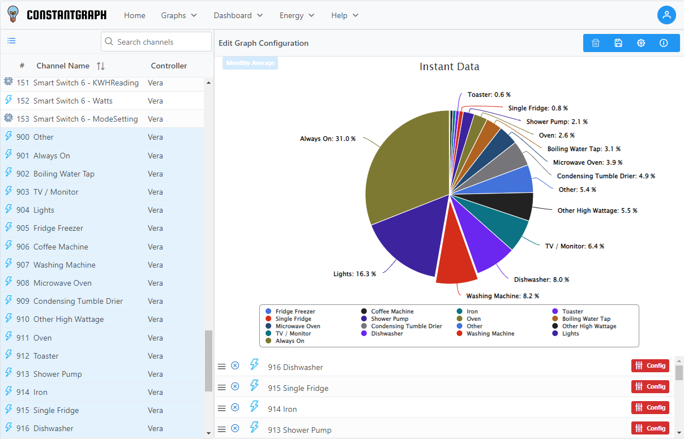Go to the Home menu item
This screenshot has width=684, height=439.
pos(135,15)
